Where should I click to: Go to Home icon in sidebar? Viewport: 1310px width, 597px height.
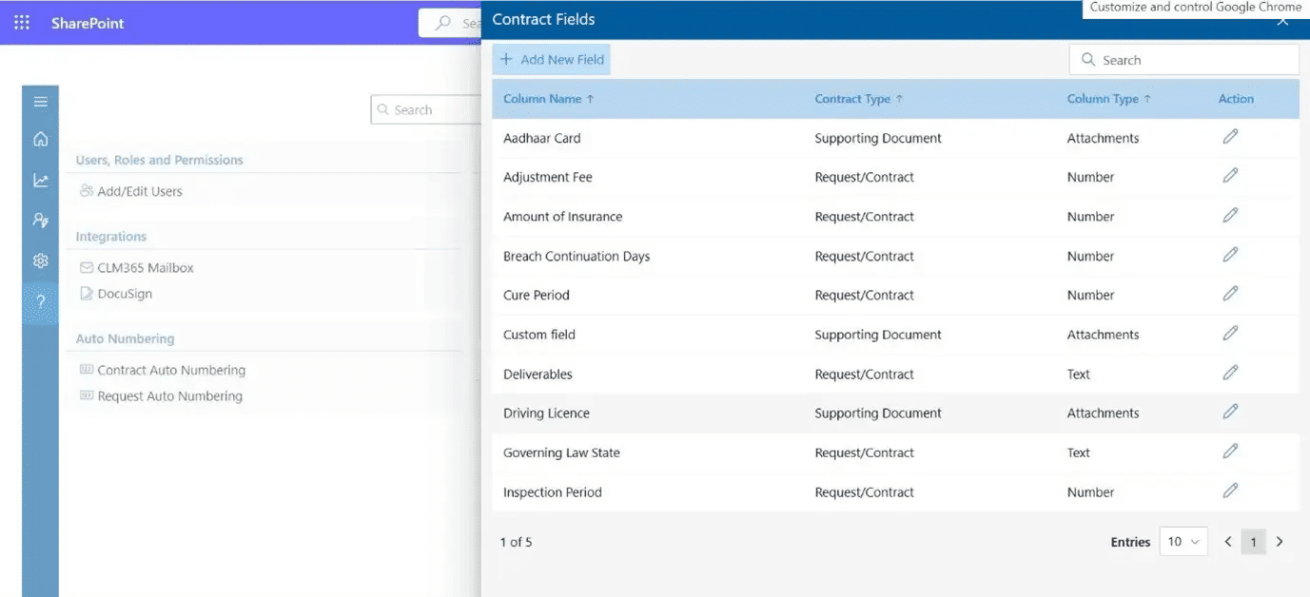pos(40,140)
